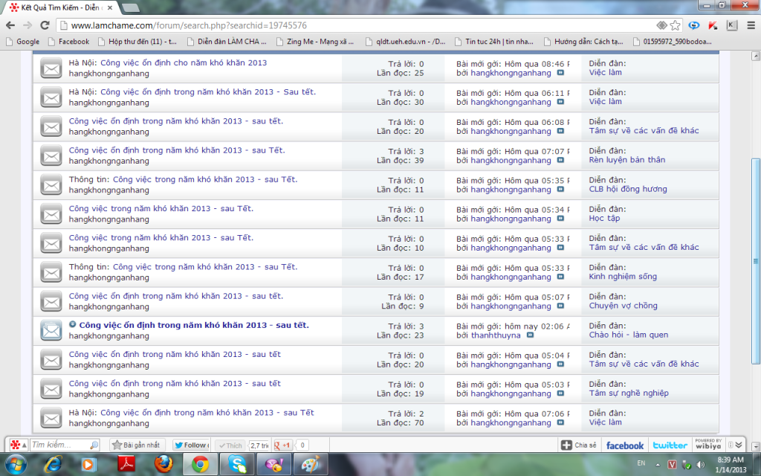Collapse the Wibiya bottom toolbar
This screenshot has width=761, height=476.
739,445
